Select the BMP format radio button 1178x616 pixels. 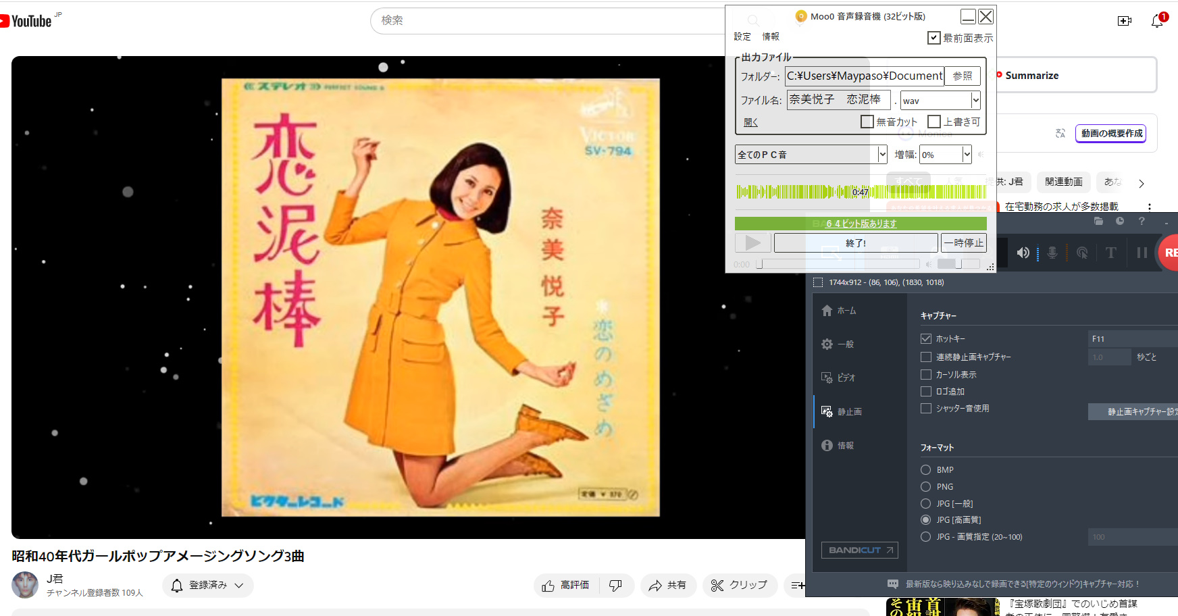pos(926,469)
